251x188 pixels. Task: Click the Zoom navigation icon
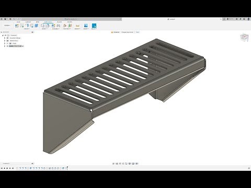[x=123, y=163]
